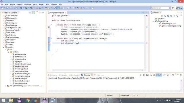Image resolution: width=184 pixels, height=103 pixels.
Task: Collapse longeststring class in Outline
Action: click(x=153, y=21)
